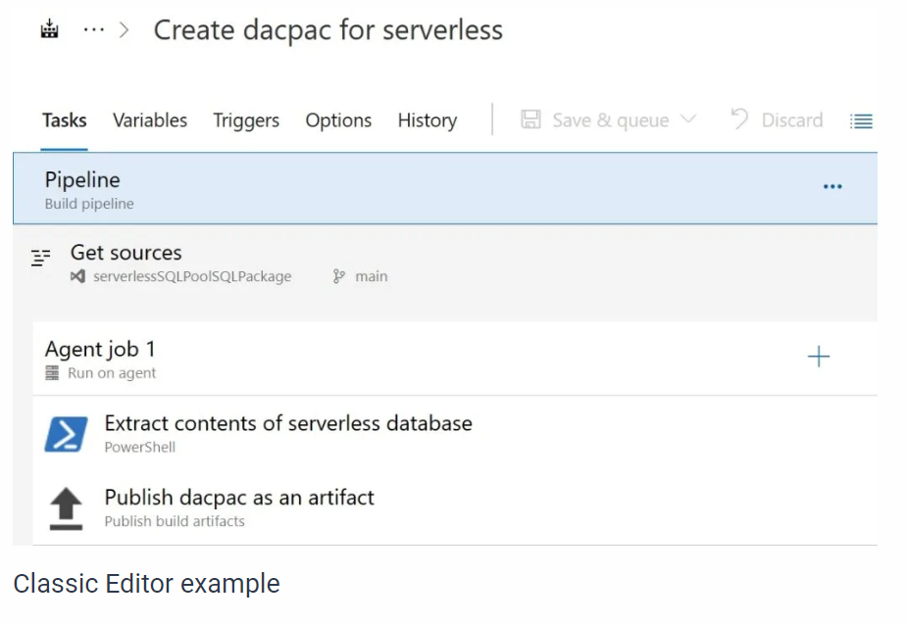Image resolution: width=907 pixels, height=624 pixels.
Task: Open the Pipeline more options ellipsis
Action: (x=832, y=187)
